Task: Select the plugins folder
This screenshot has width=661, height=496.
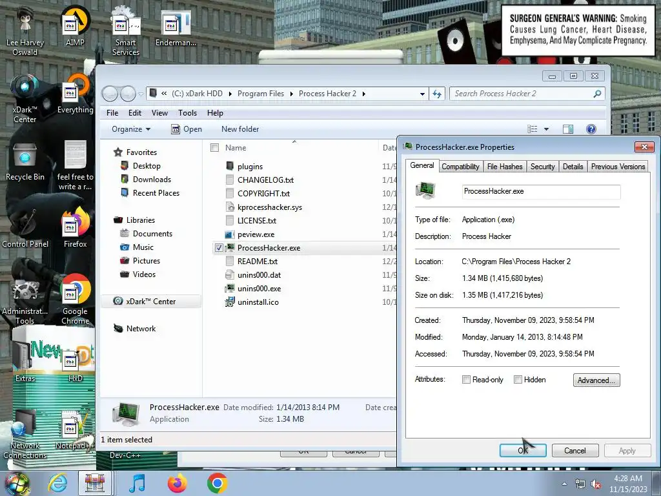Action: [x=250, y=167]
